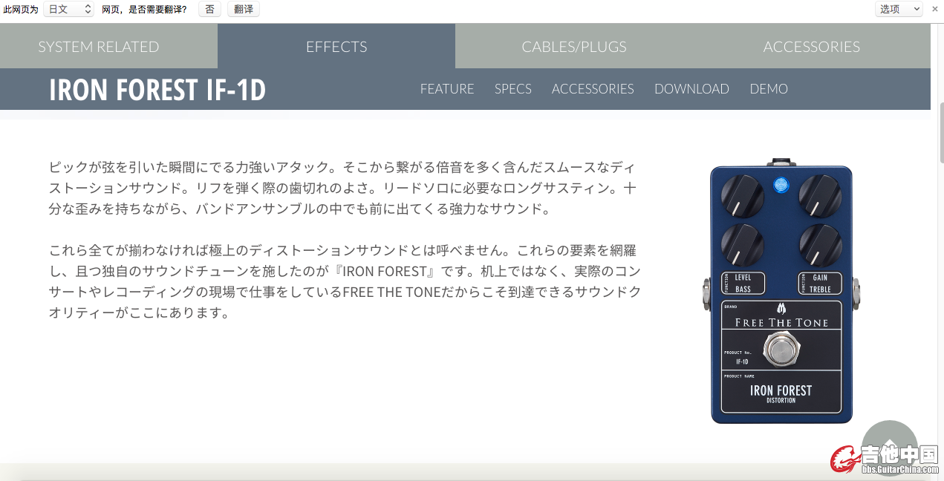Viewport: 944px width, 481px height.
Task: Click the pedal's top-right GAIN knob
Action: 820,197
